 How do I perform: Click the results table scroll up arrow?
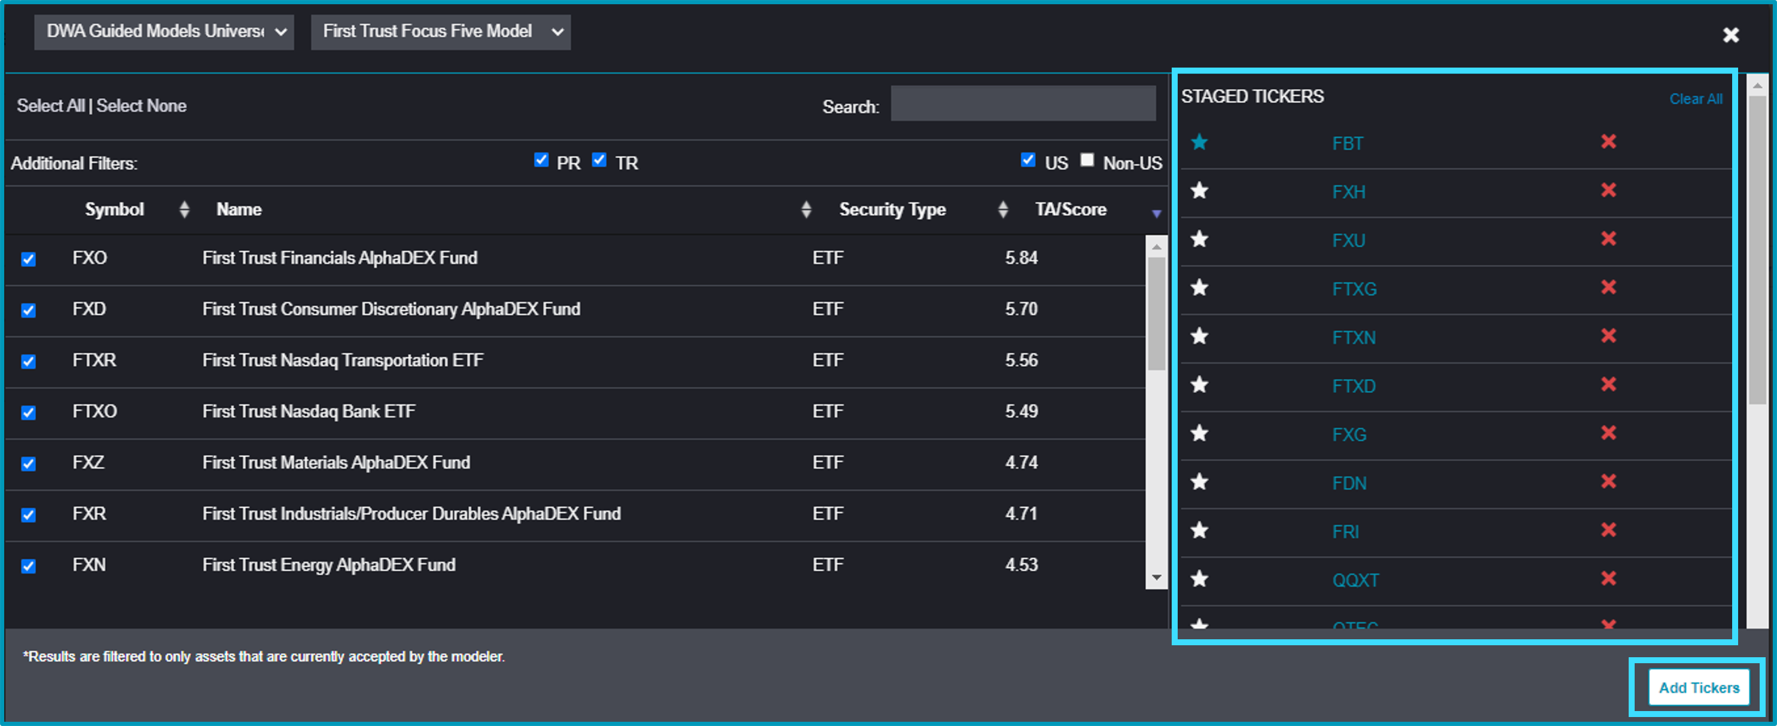[1156, 246]
